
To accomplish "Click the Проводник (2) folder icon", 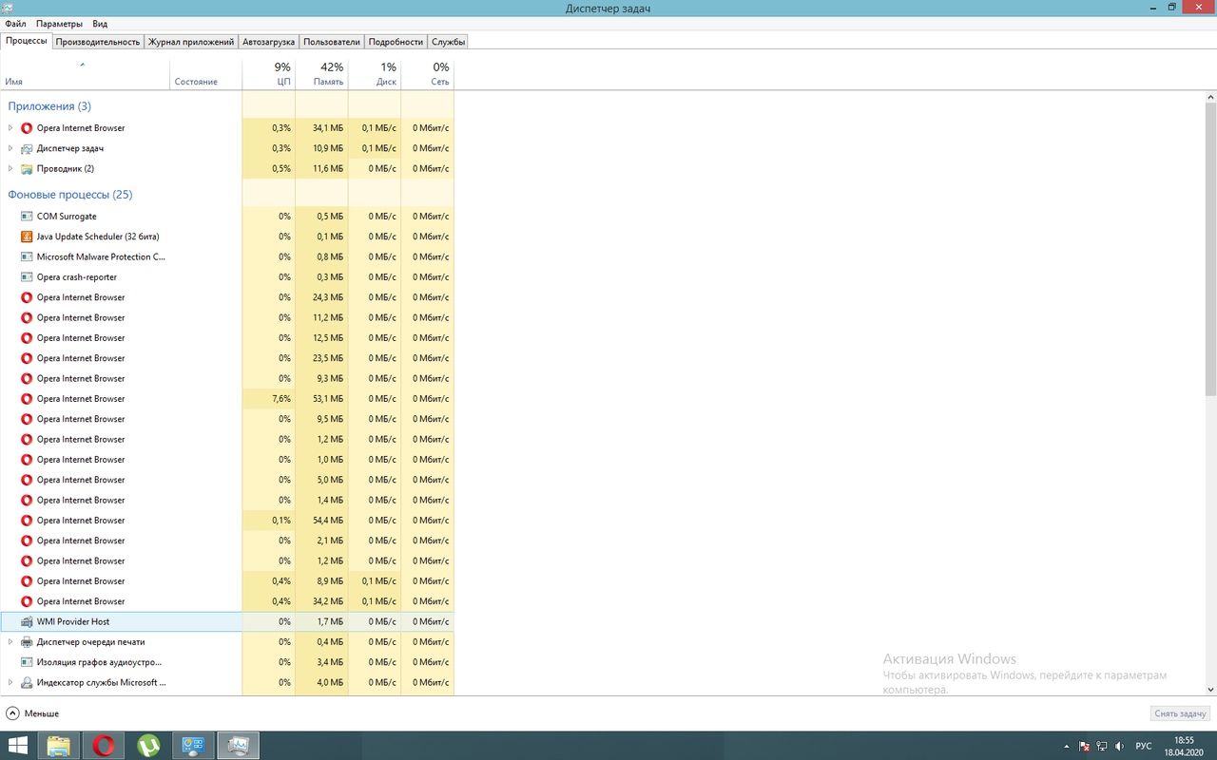I will point(27,168).
